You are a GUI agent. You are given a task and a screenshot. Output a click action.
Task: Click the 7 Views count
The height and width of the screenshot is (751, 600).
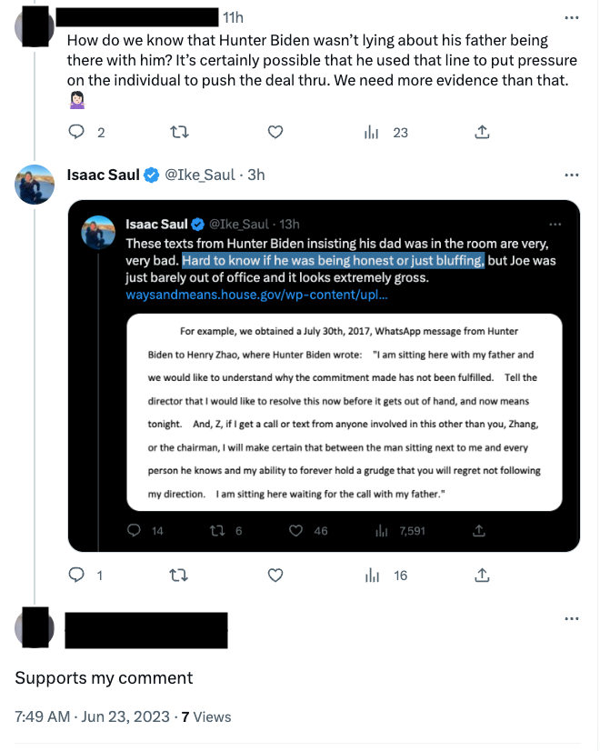(x=206, y=716)
